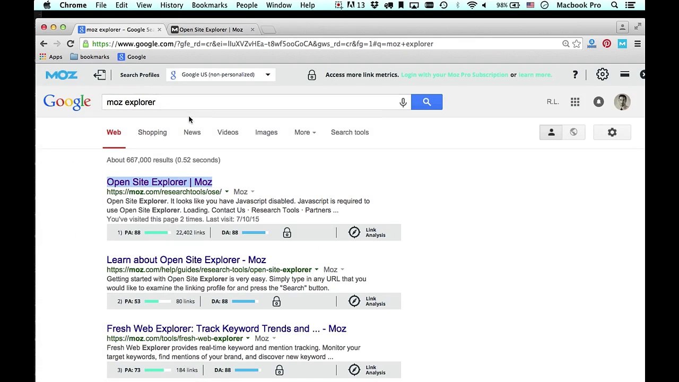This screenshot has width=679, height=382.
Task: Click the zoom magnifier icon in address bar
Action: click(565, 44)
